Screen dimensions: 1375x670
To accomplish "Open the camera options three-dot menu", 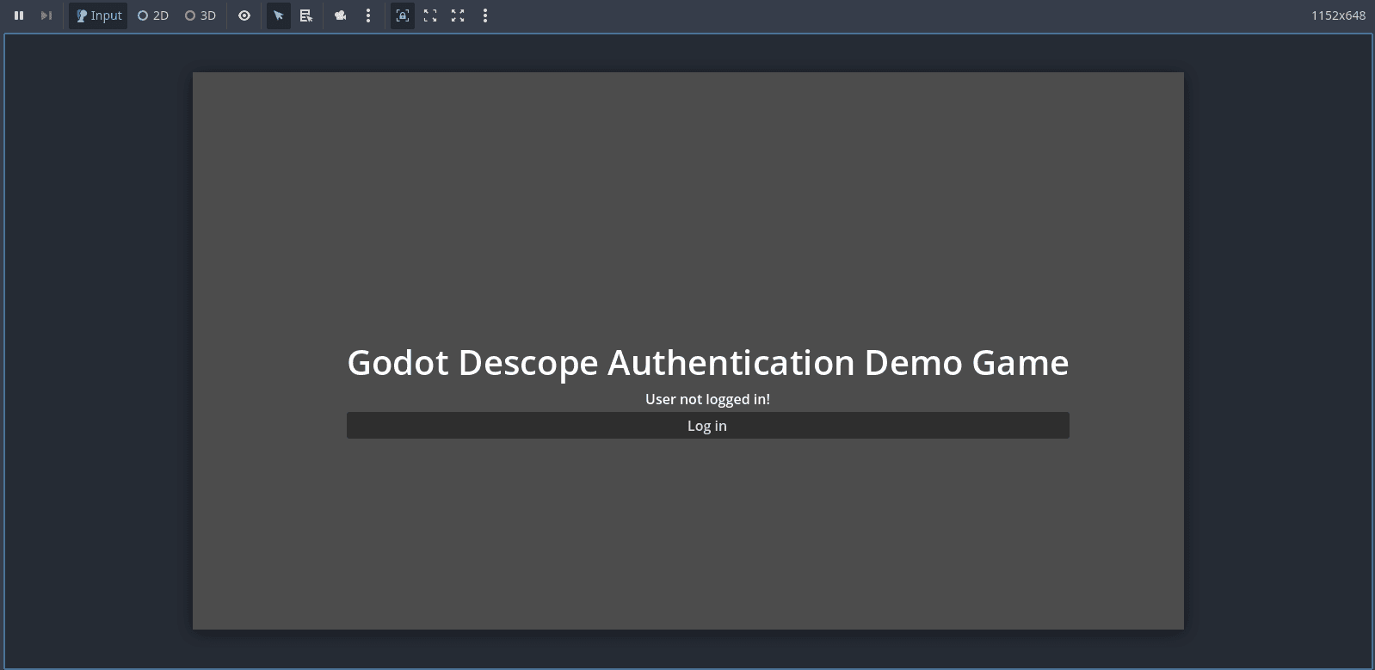I will (x=368, y=15).
